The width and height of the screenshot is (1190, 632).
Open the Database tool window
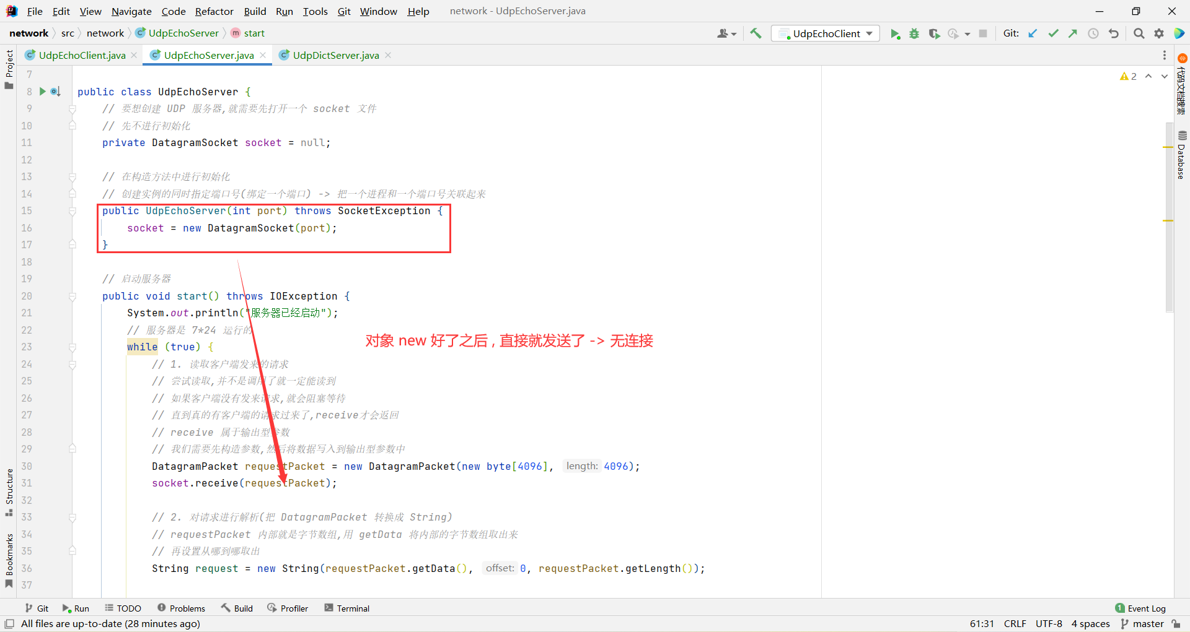(1181, 155)
